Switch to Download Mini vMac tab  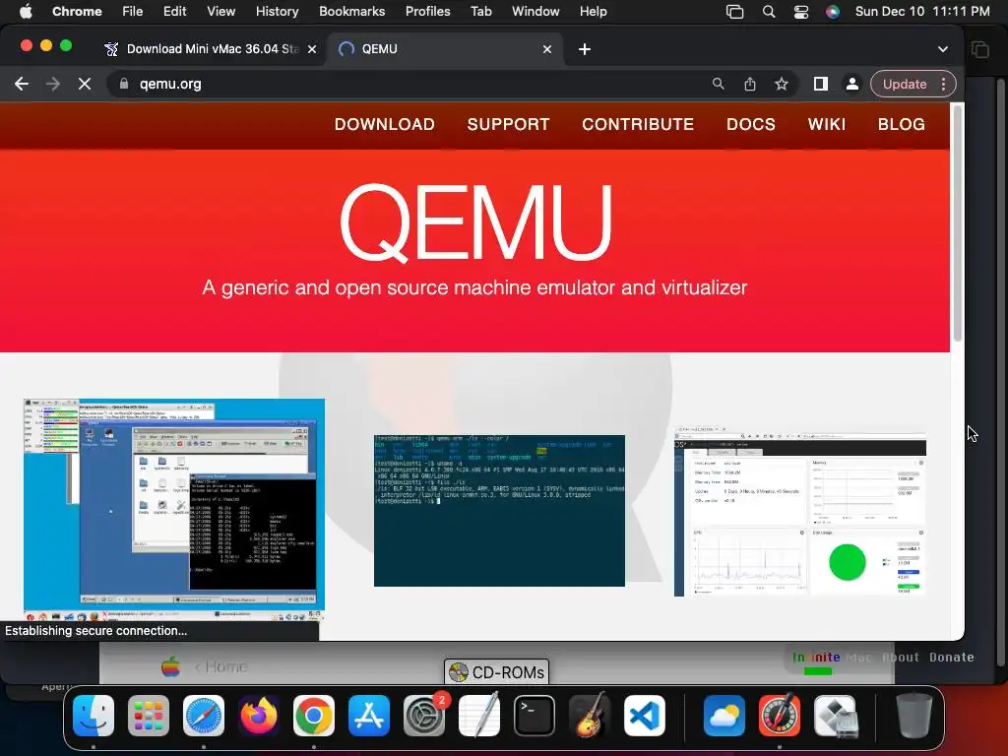211,49
